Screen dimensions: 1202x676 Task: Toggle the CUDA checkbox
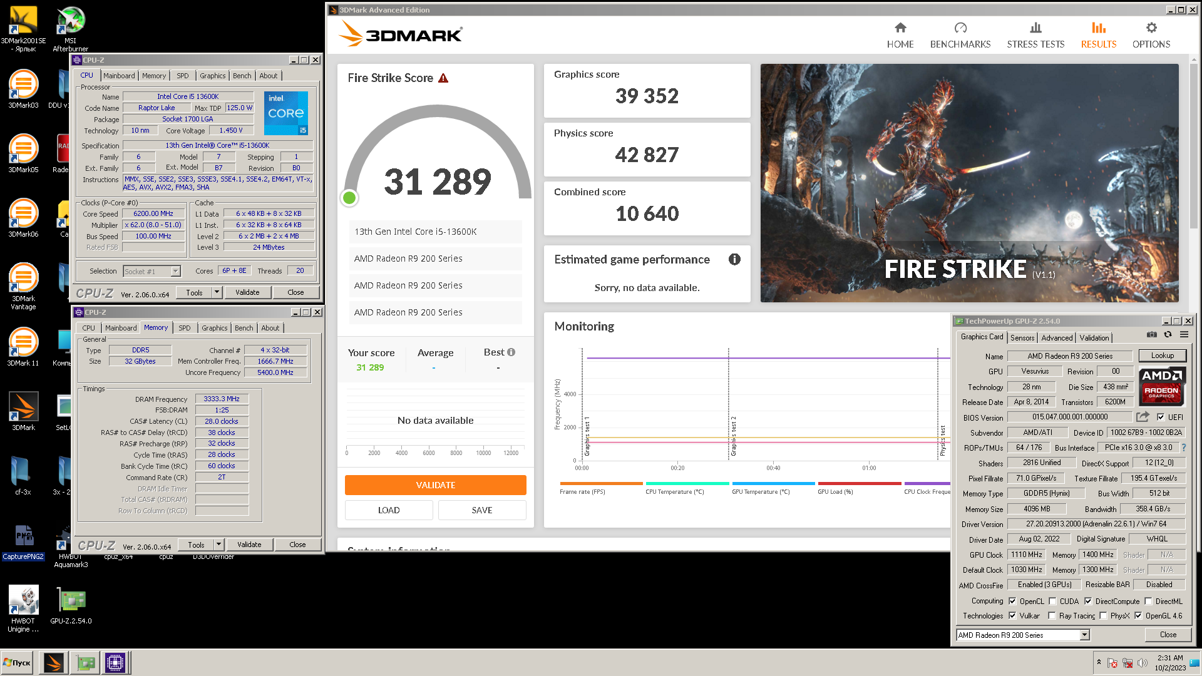pyautogui.click(x=1052, y=601)
